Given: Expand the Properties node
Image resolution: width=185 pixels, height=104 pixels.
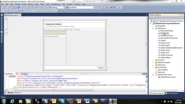Looking at the screenshot, I should point(153,26).
